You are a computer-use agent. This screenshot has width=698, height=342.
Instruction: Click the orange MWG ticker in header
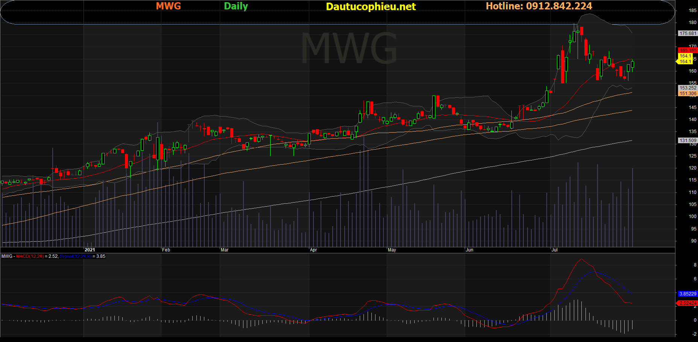click(168, 6)
